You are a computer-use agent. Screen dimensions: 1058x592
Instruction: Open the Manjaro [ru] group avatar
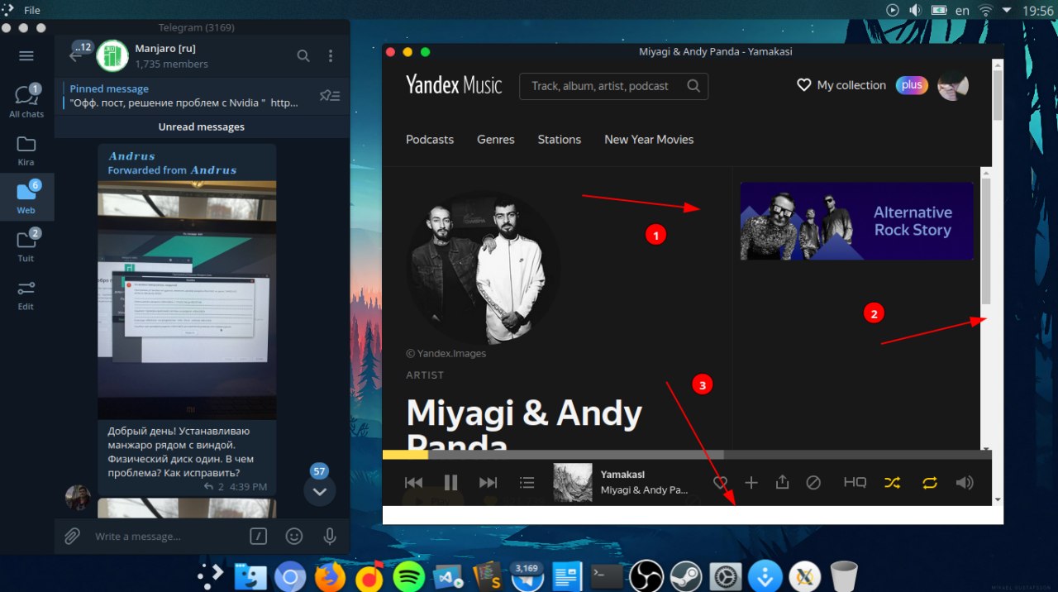coord(112,56)
